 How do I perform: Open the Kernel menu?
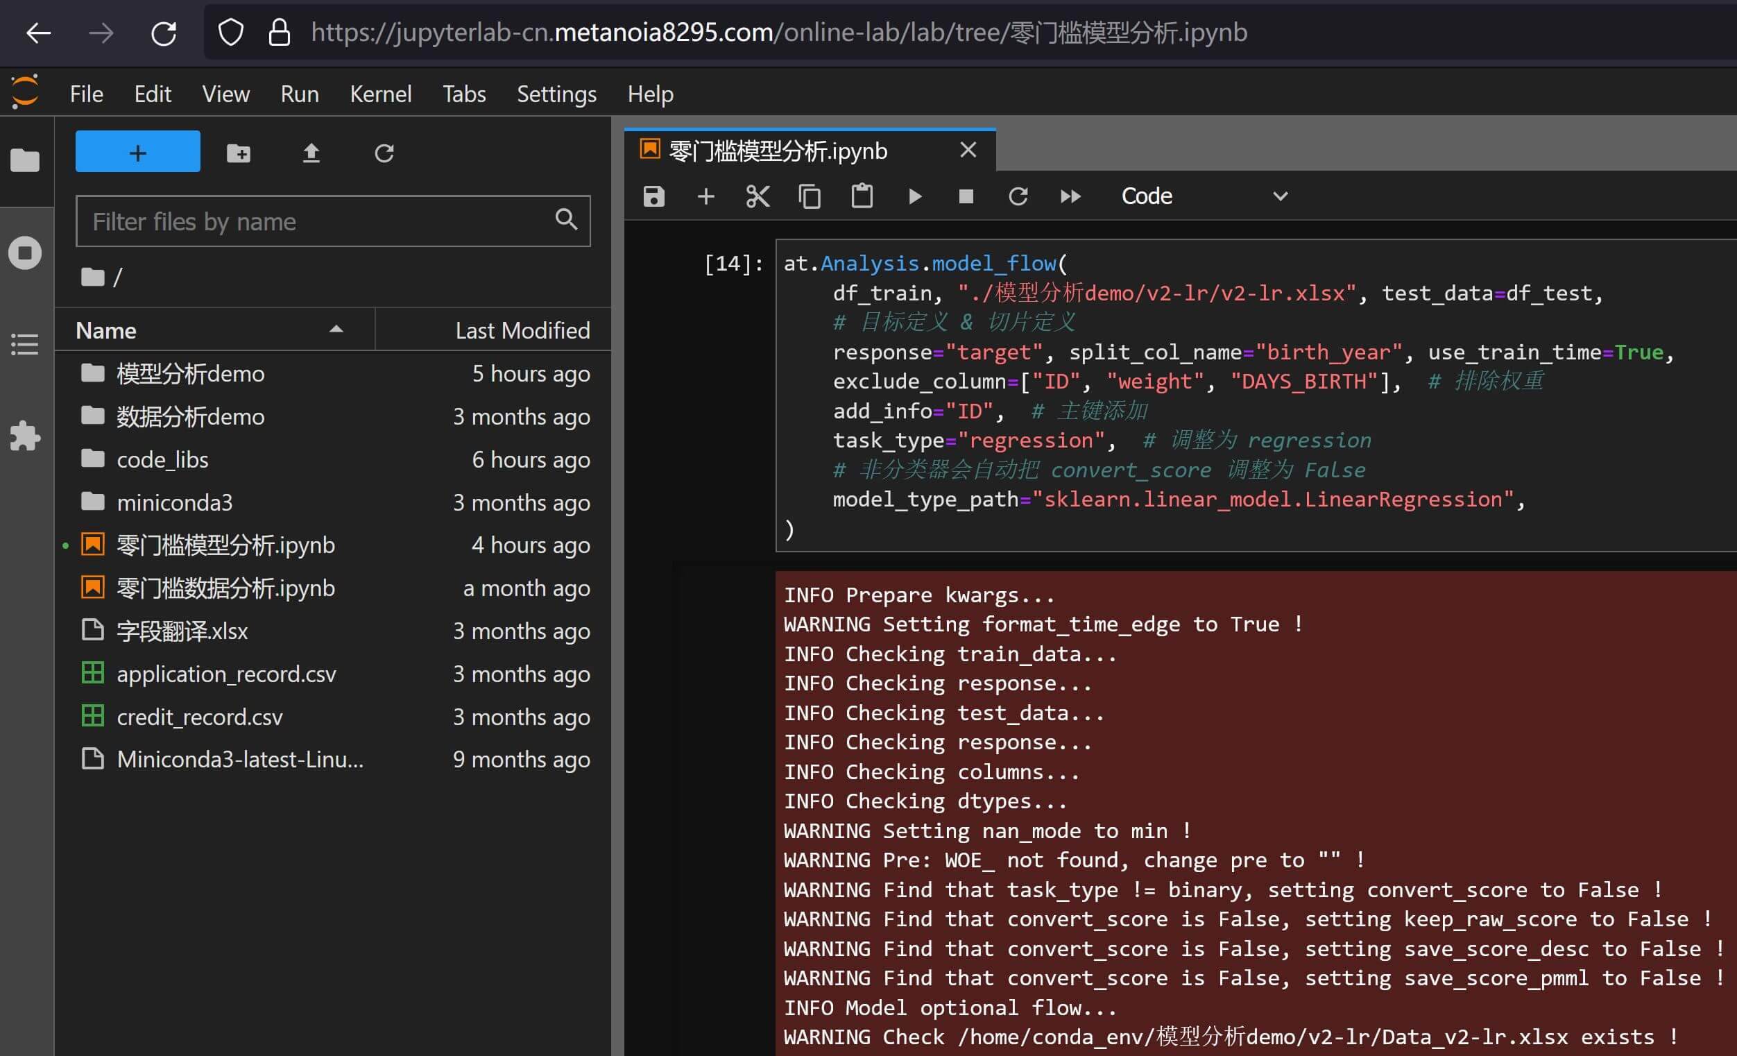(380, 94)
